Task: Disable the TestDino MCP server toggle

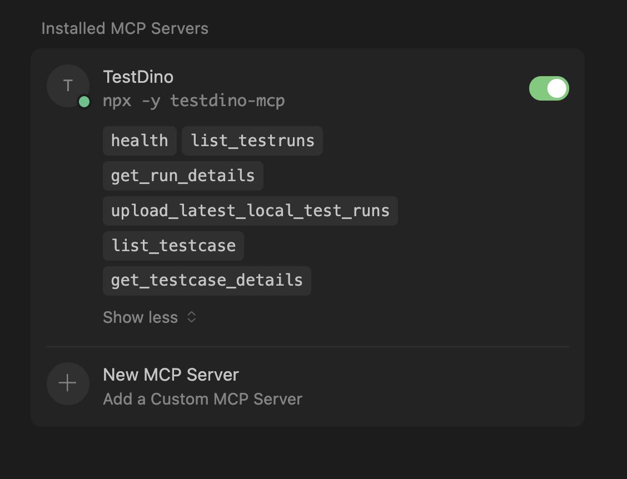Action: point(549,88)
